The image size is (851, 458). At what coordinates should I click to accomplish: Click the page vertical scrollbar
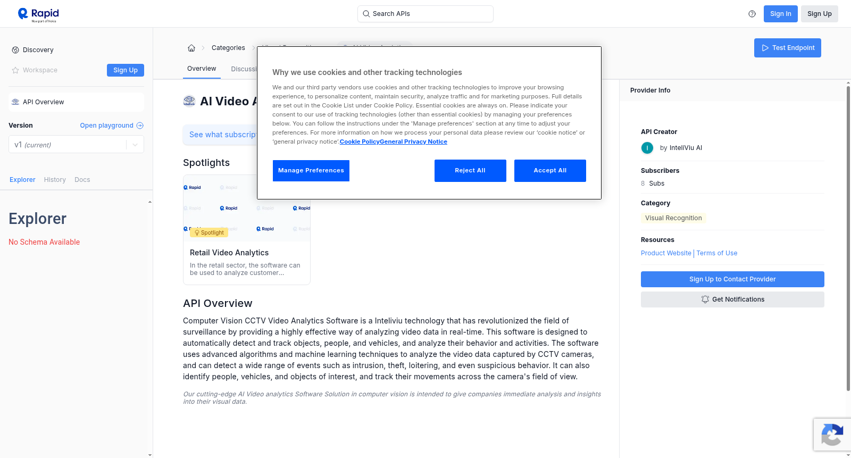coord(848,238)
